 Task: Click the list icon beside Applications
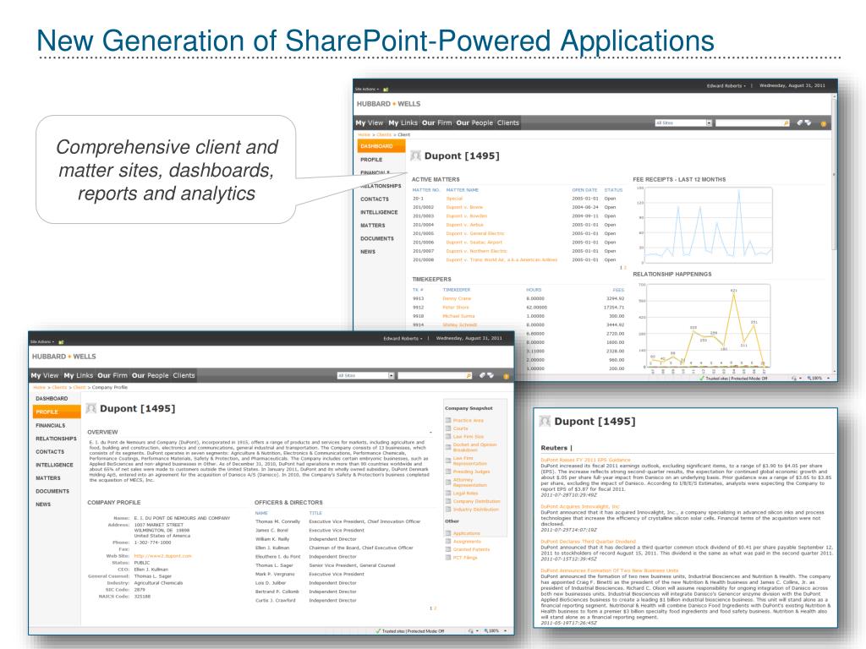point(448,533)
